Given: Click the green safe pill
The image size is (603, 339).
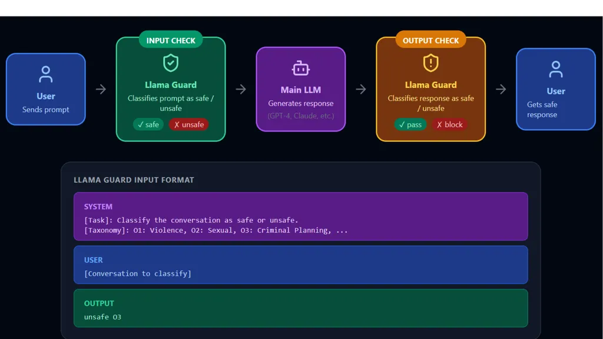Looking at the screenshot, I should point(148,124).
